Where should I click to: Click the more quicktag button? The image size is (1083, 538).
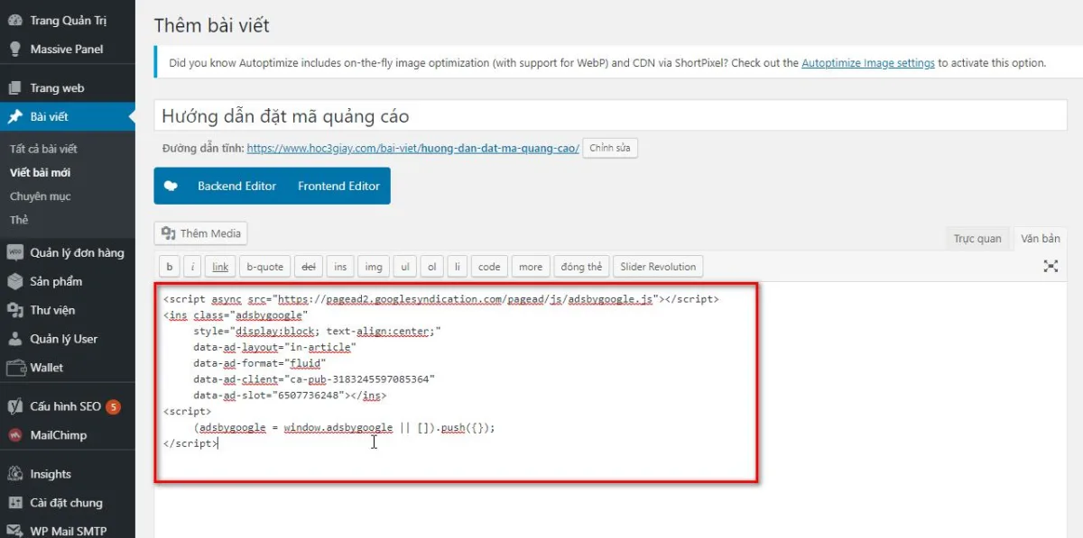[x=531, y=267]
